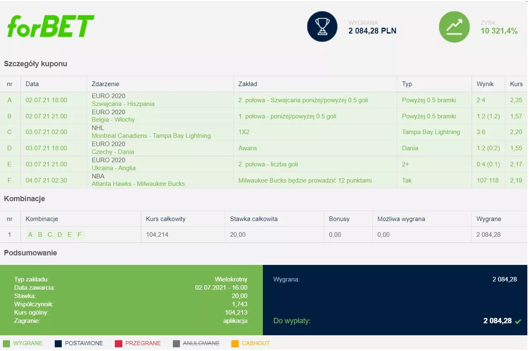Click the 104,214 total odds value
The width and height of the screenshot is (529, 351).
pos(157,235)
